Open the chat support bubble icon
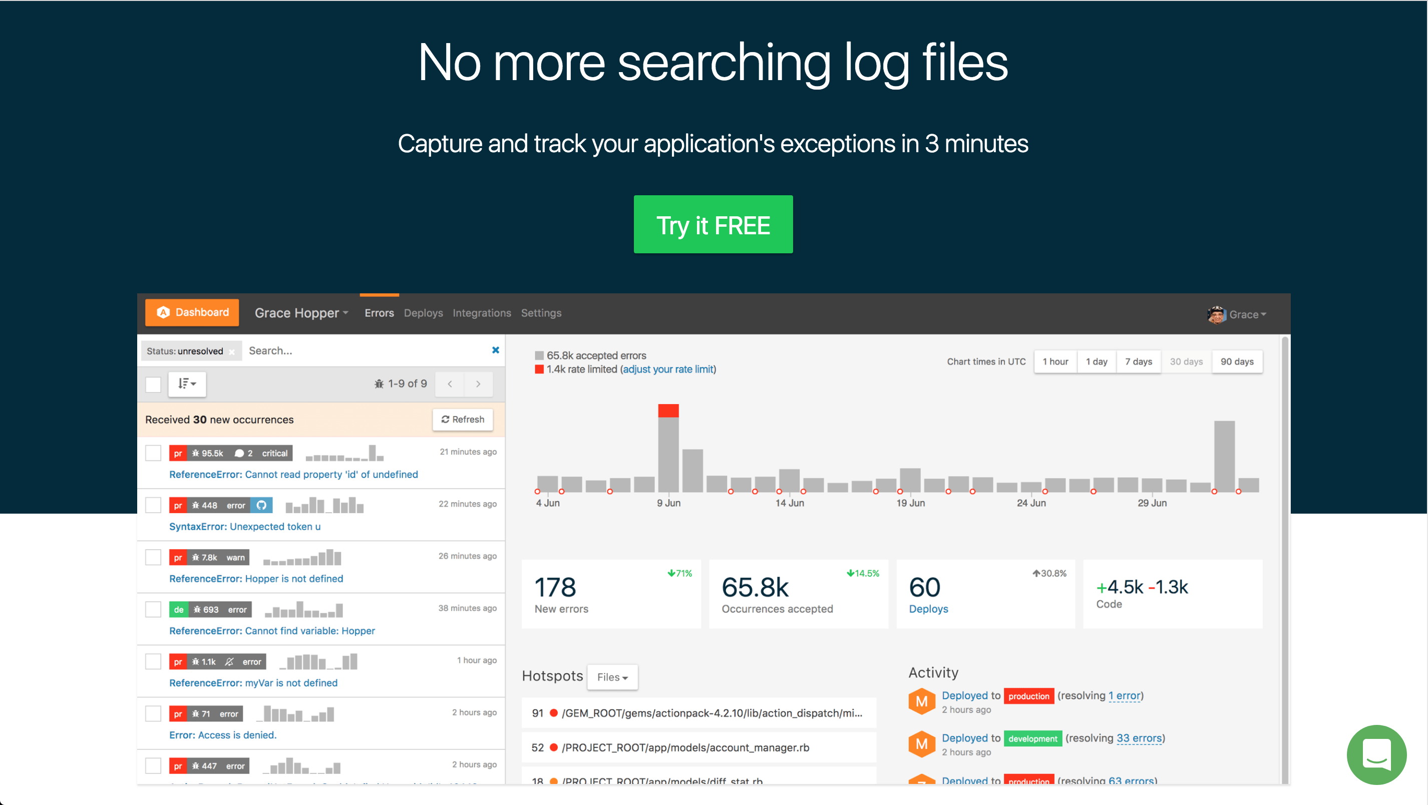Viewport: 1428px width, 805px height. point(1376,754)
